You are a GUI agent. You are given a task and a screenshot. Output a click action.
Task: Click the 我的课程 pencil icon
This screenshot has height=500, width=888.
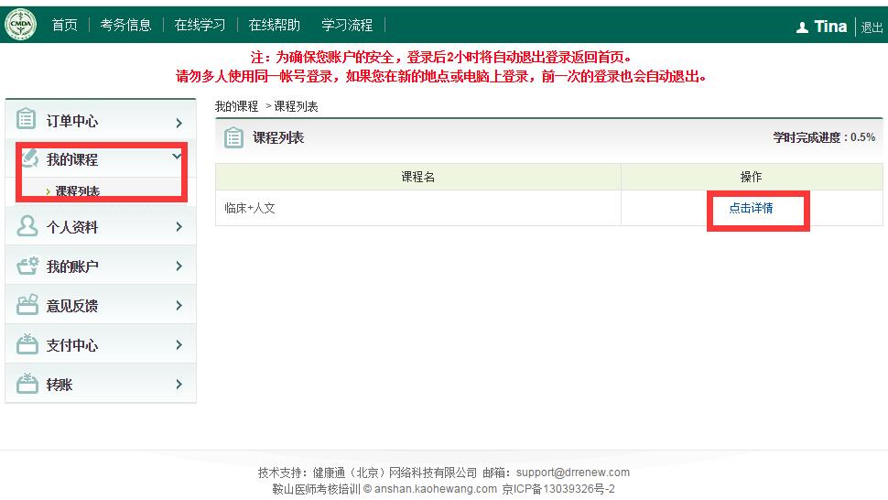point(28,158)
